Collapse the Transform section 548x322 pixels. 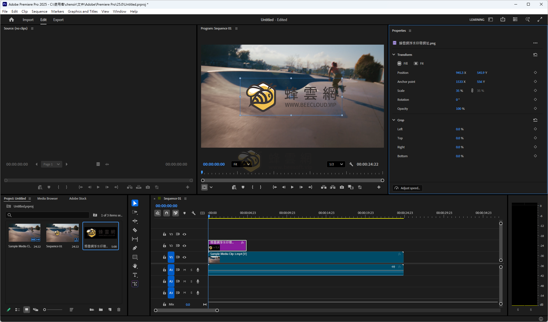pos(394,55)
